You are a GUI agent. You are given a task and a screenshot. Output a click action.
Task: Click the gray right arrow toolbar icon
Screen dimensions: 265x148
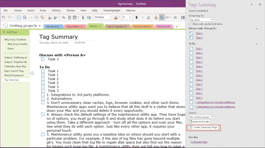[x=142, y=17]
